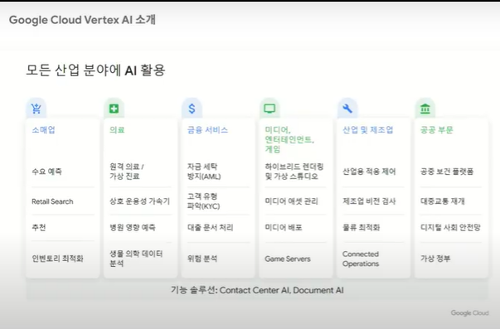Viewport: 500px width, 329px height.
Task: Click 제조업 비전 검사 item
Action: click(369, 201)
